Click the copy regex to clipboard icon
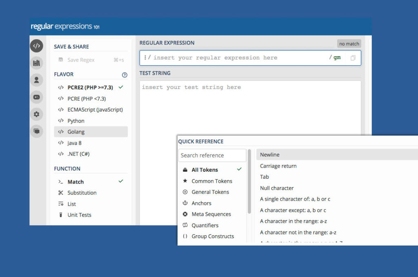This screenshot has height=277, width=418. point(353,58)
